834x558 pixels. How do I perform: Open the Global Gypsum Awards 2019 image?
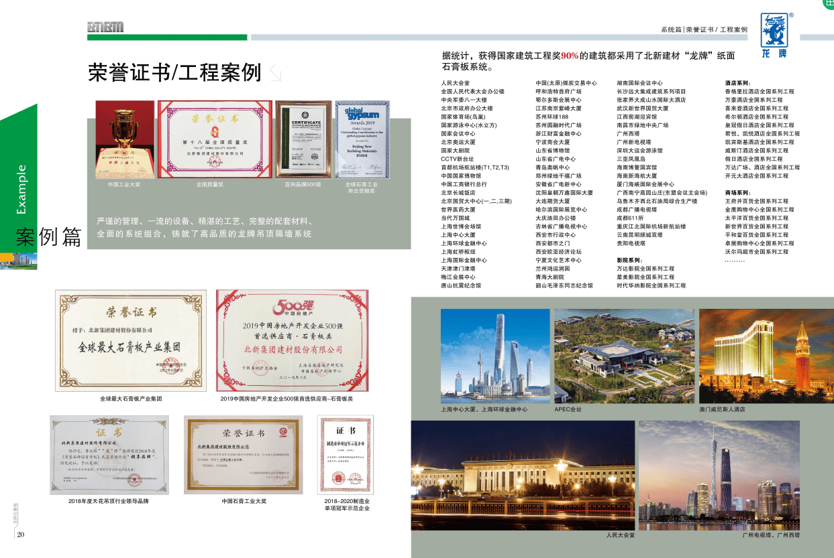point(361,139)
